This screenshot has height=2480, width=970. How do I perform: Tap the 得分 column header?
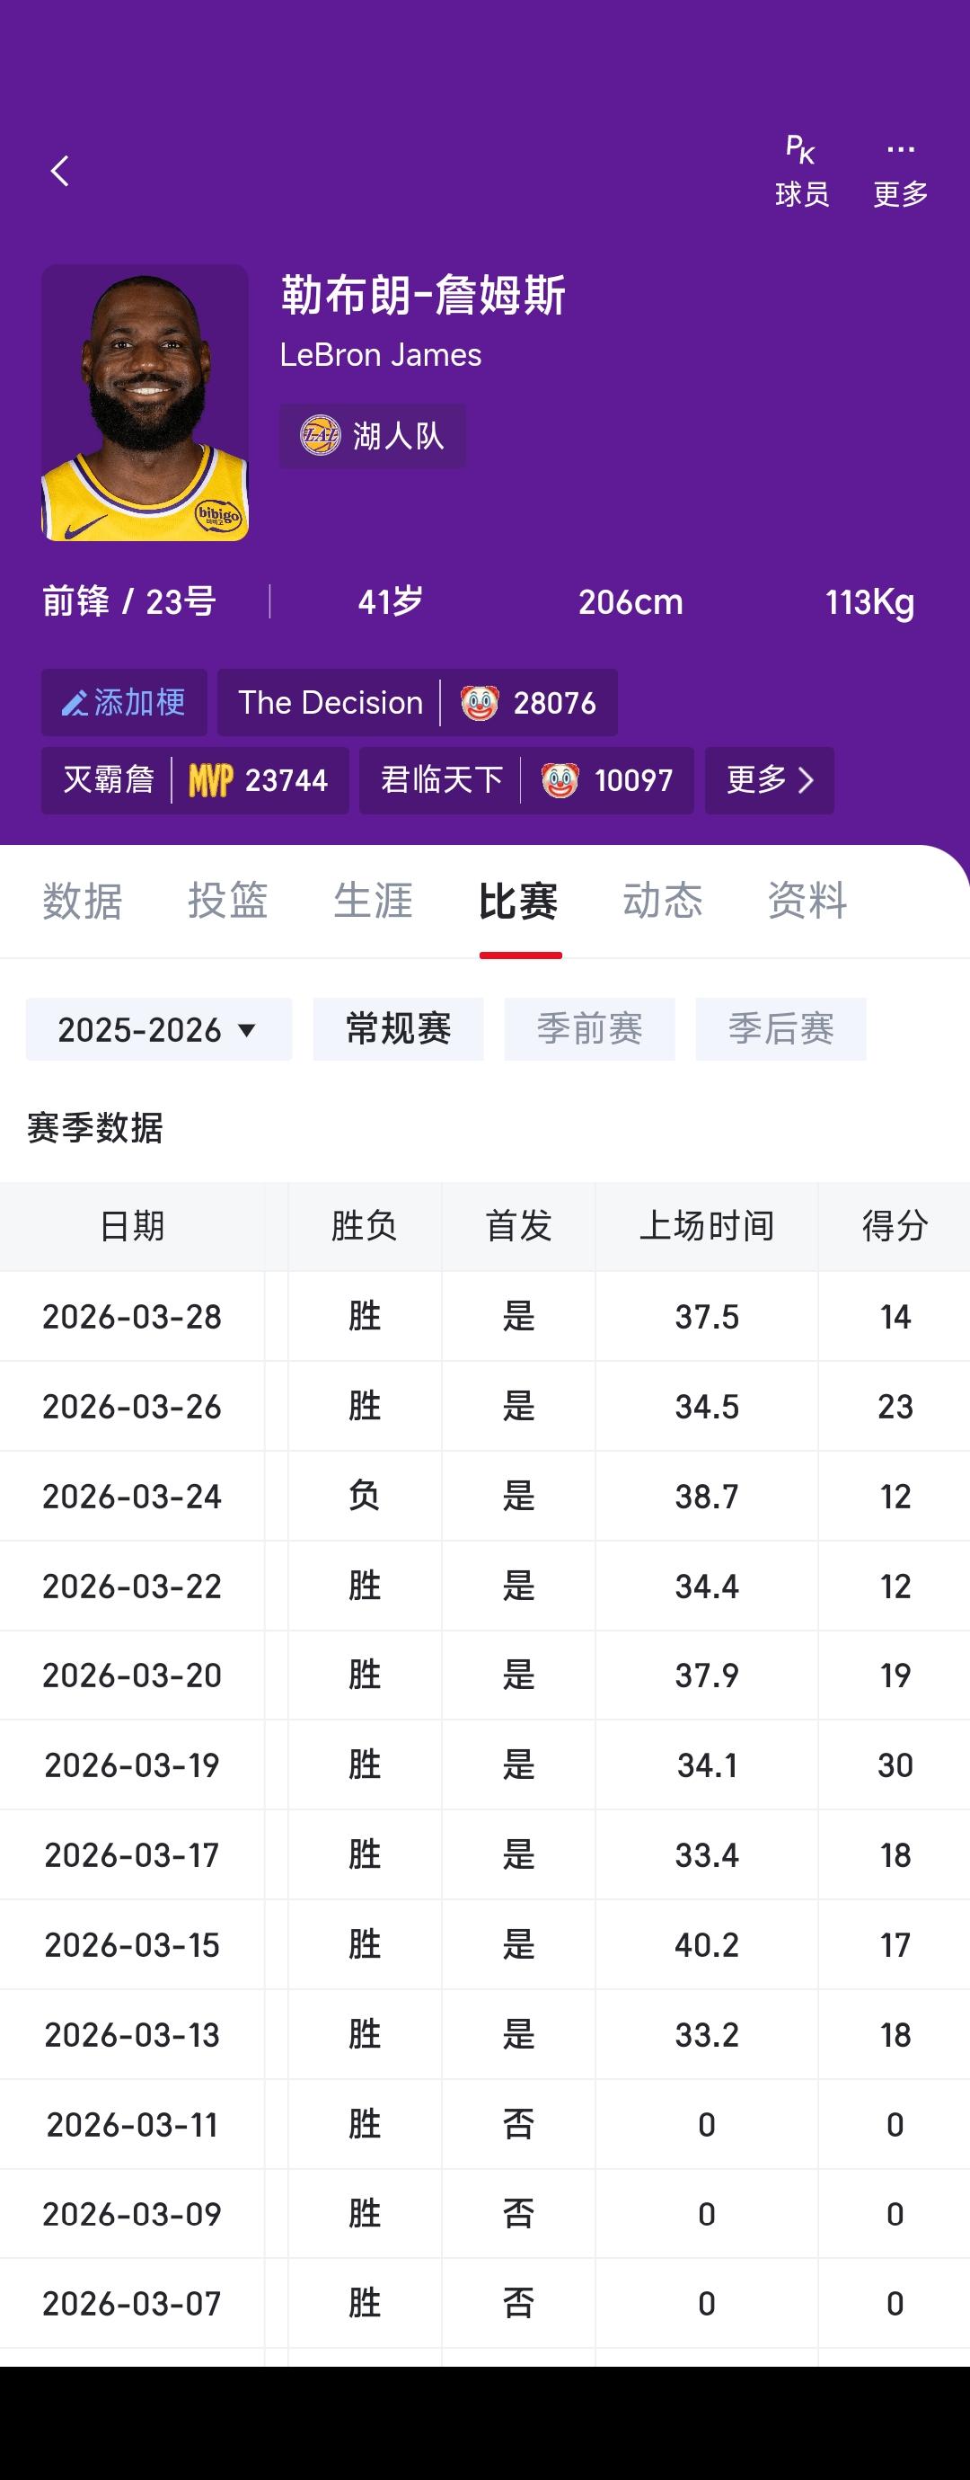point(895,1227)
